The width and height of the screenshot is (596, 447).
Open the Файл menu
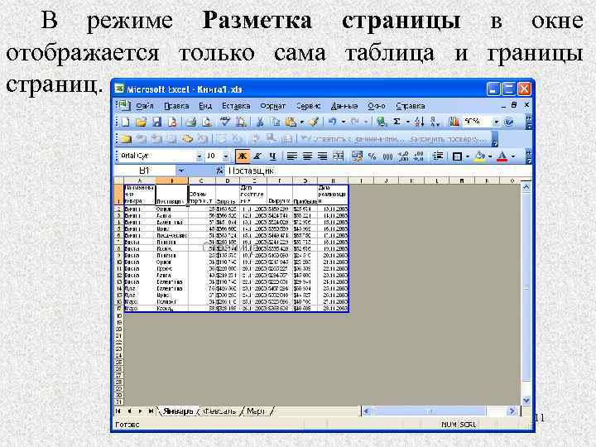(144, 106)
